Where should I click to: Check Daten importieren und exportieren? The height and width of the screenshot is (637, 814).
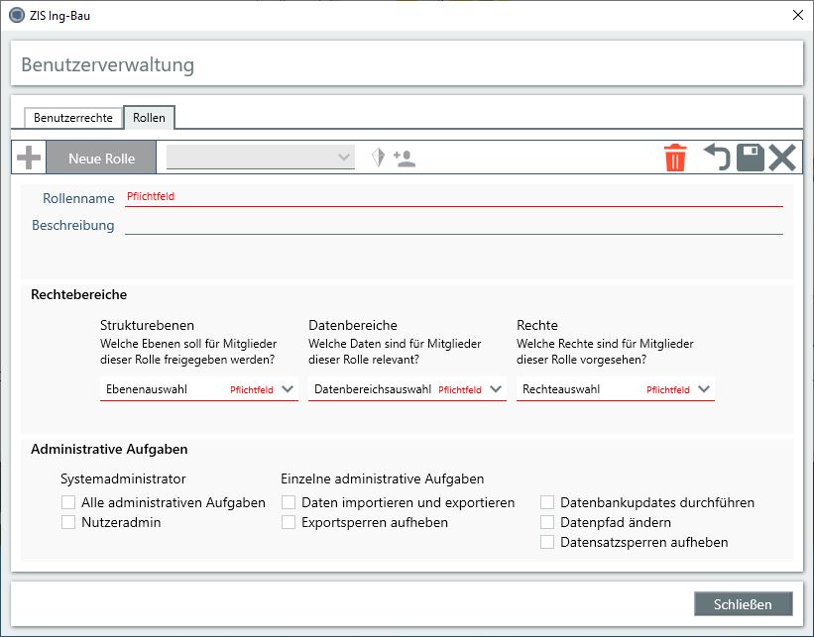tap(289, 502)
